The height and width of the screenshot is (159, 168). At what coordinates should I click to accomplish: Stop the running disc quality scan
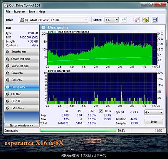click(x=154, y=122)
